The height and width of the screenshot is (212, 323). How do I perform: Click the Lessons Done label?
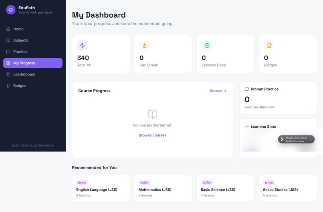214,65
